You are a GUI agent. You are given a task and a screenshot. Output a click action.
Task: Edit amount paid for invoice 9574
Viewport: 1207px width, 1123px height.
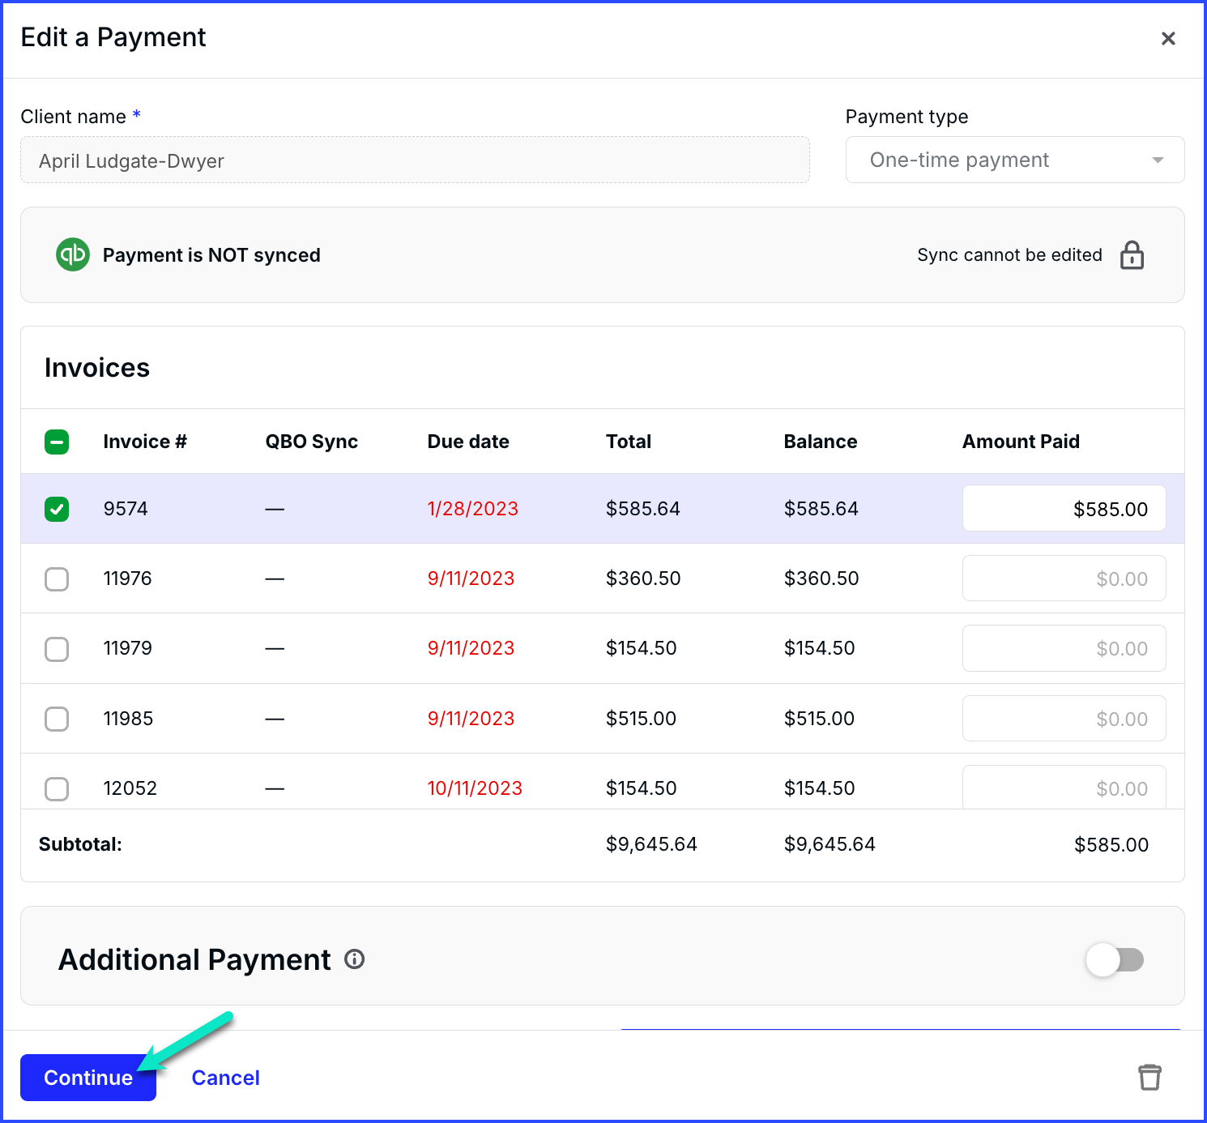[x=1064, y=508]
